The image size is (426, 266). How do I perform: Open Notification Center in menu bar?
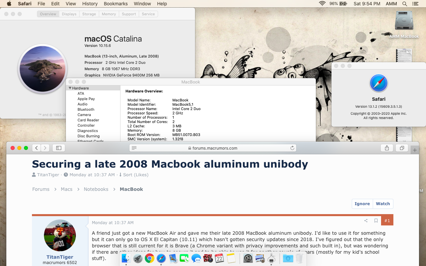point(415,4)
